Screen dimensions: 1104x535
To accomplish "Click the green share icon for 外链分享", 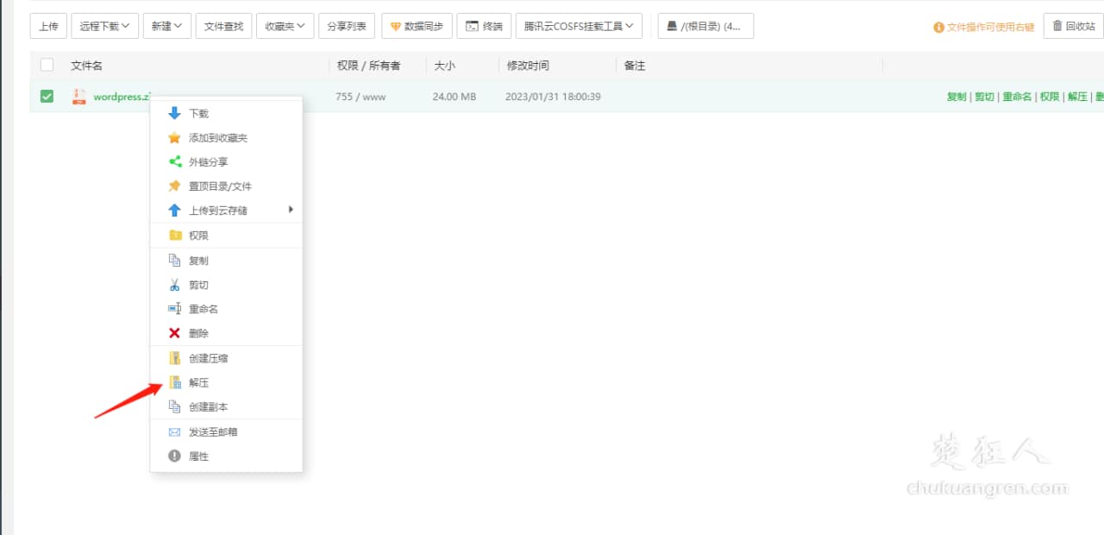I will click(174, 161).
